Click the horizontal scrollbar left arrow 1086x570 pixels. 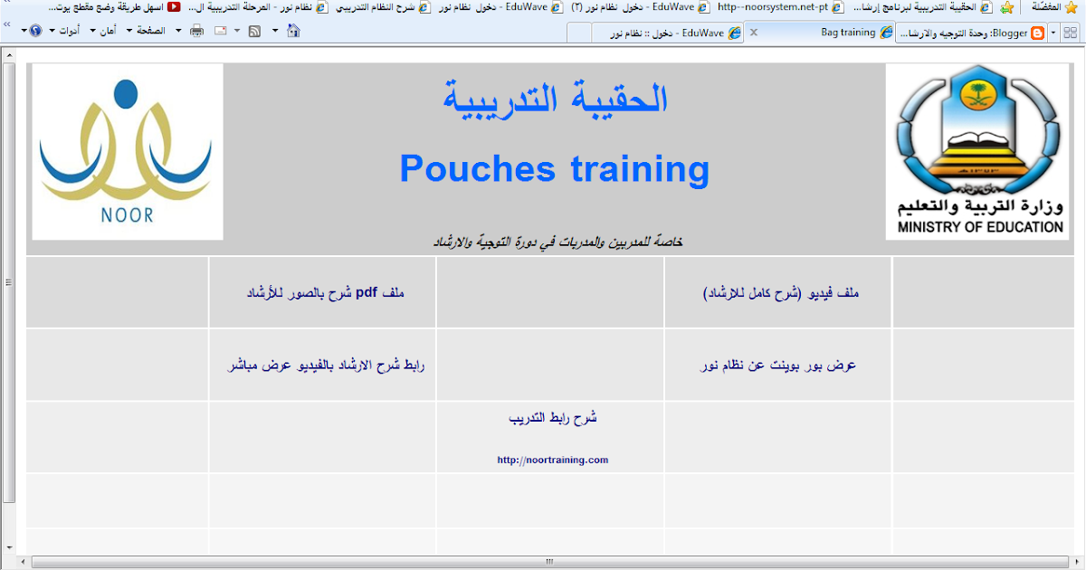[x=24, y=562]
